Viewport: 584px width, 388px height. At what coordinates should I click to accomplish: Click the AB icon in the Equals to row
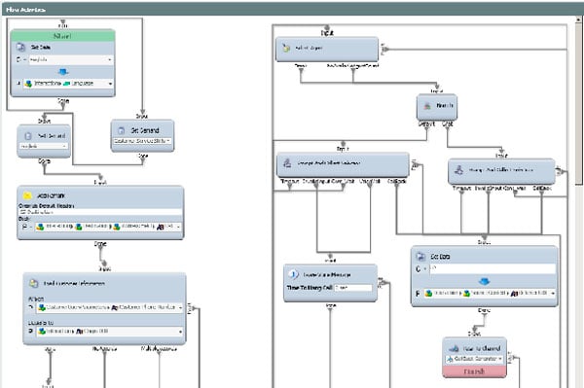tap(80, 331)
